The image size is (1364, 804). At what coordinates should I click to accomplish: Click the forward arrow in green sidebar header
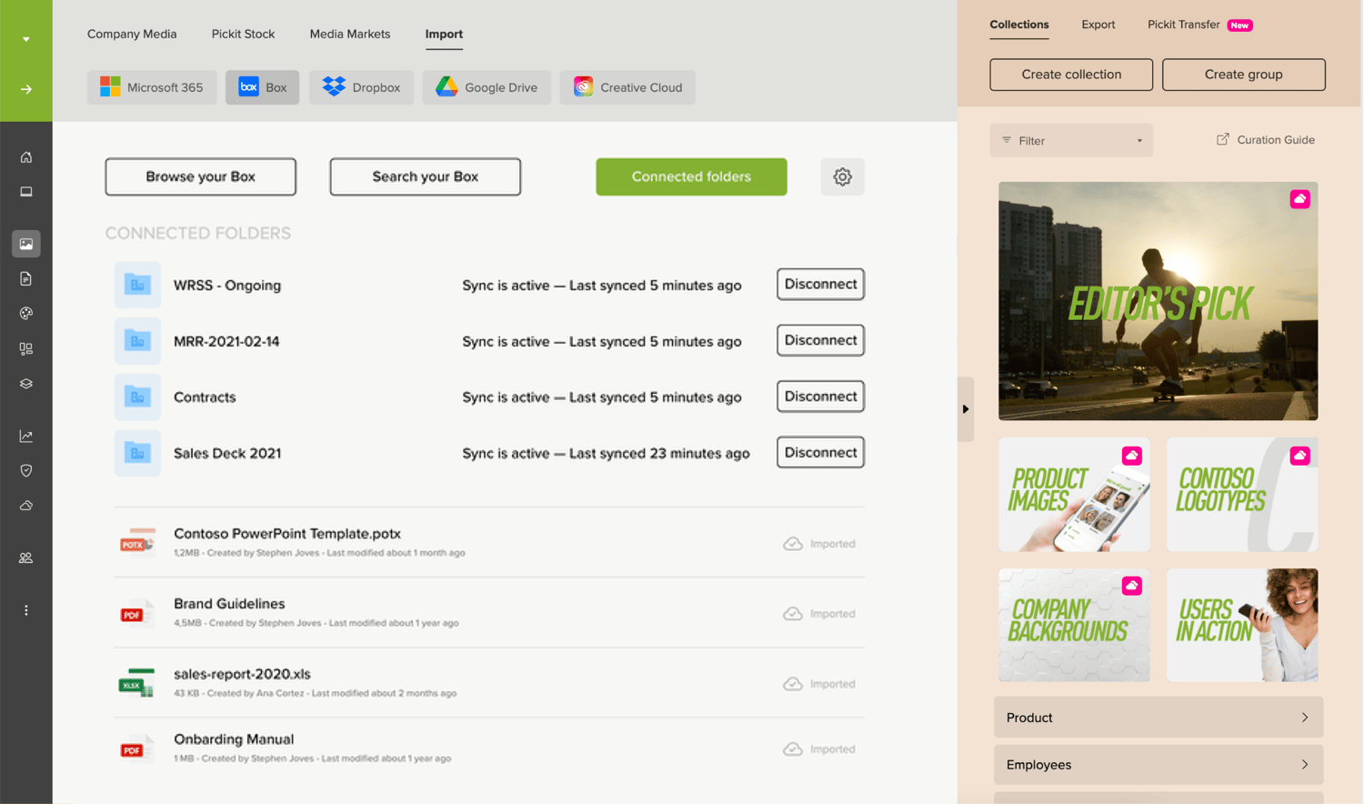pos(25,89)
